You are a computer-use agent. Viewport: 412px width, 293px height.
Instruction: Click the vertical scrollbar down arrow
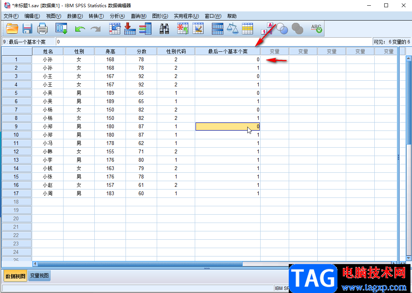(x=409, y=258)
